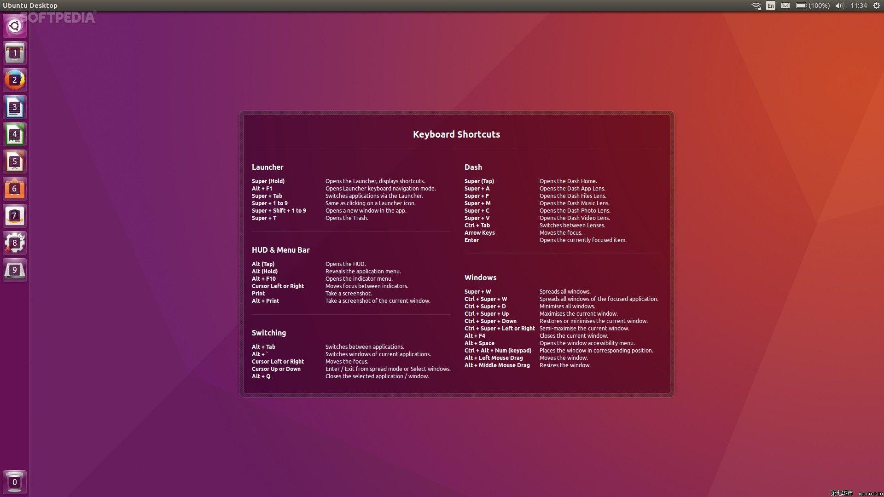The height and width of the screenshot is (497, 884).
Task: Open LibreOffice Calc
Action: pyautogui.click(x=15, y=134)
